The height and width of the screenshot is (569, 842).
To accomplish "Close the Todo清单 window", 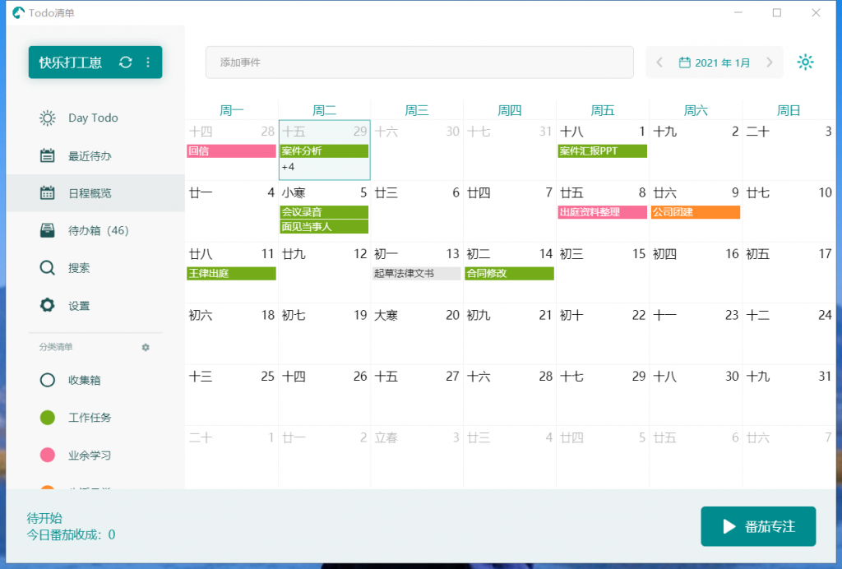I will [x=816, y=12].
